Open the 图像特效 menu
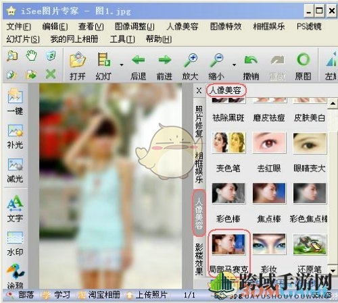The width and height of the screenshot is (338, 303). pos(226,26)
